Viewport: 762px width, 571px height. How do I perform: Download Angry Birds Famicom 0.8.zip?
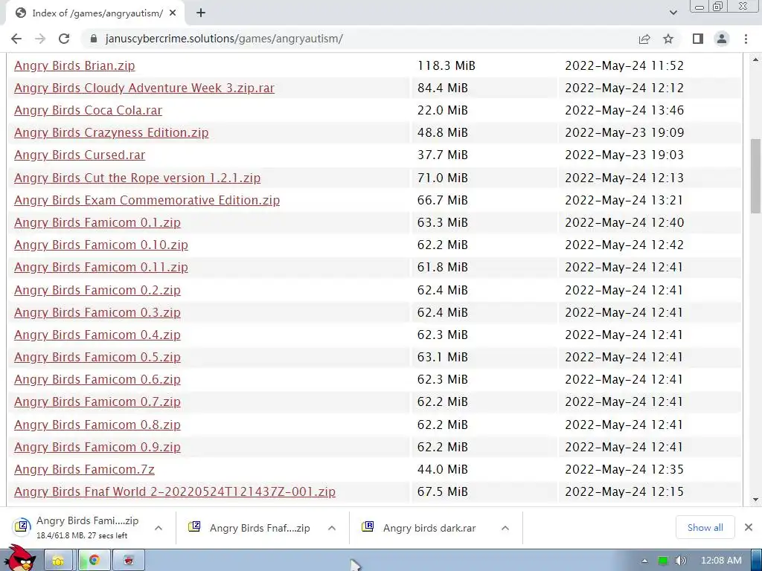[x=97, y=425]
